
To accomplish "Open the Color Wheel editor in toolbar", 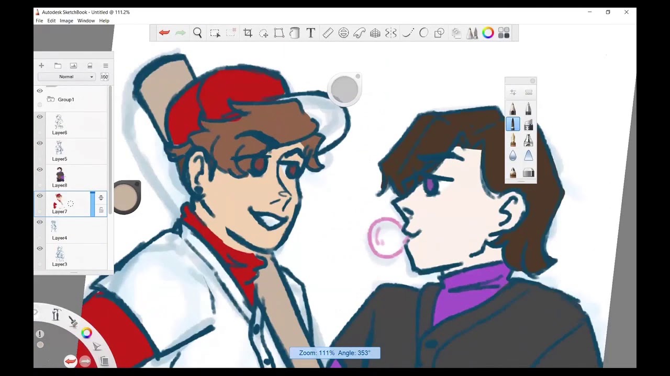I will click(488, 33).
